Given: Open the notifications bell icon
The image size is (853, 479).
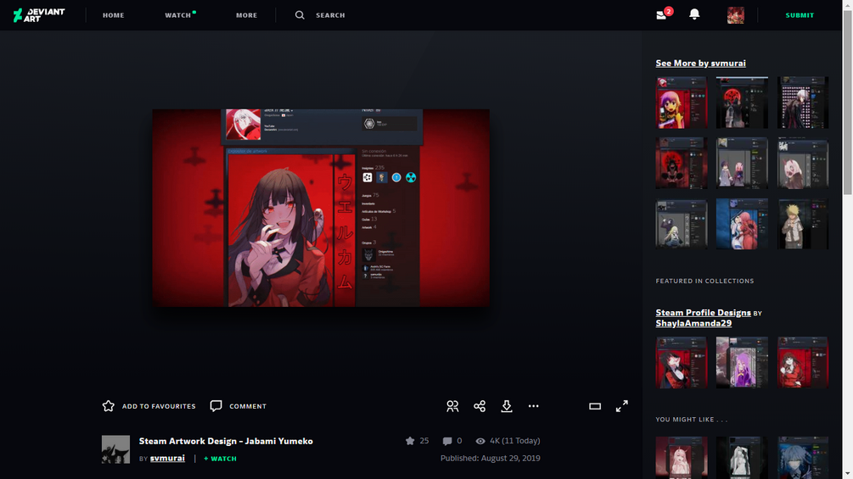Looking at the screenshot, I should tap(694, 14).
